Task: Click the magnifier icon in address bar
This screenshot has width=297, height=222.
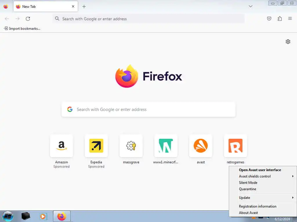Action: click(57, 18)
